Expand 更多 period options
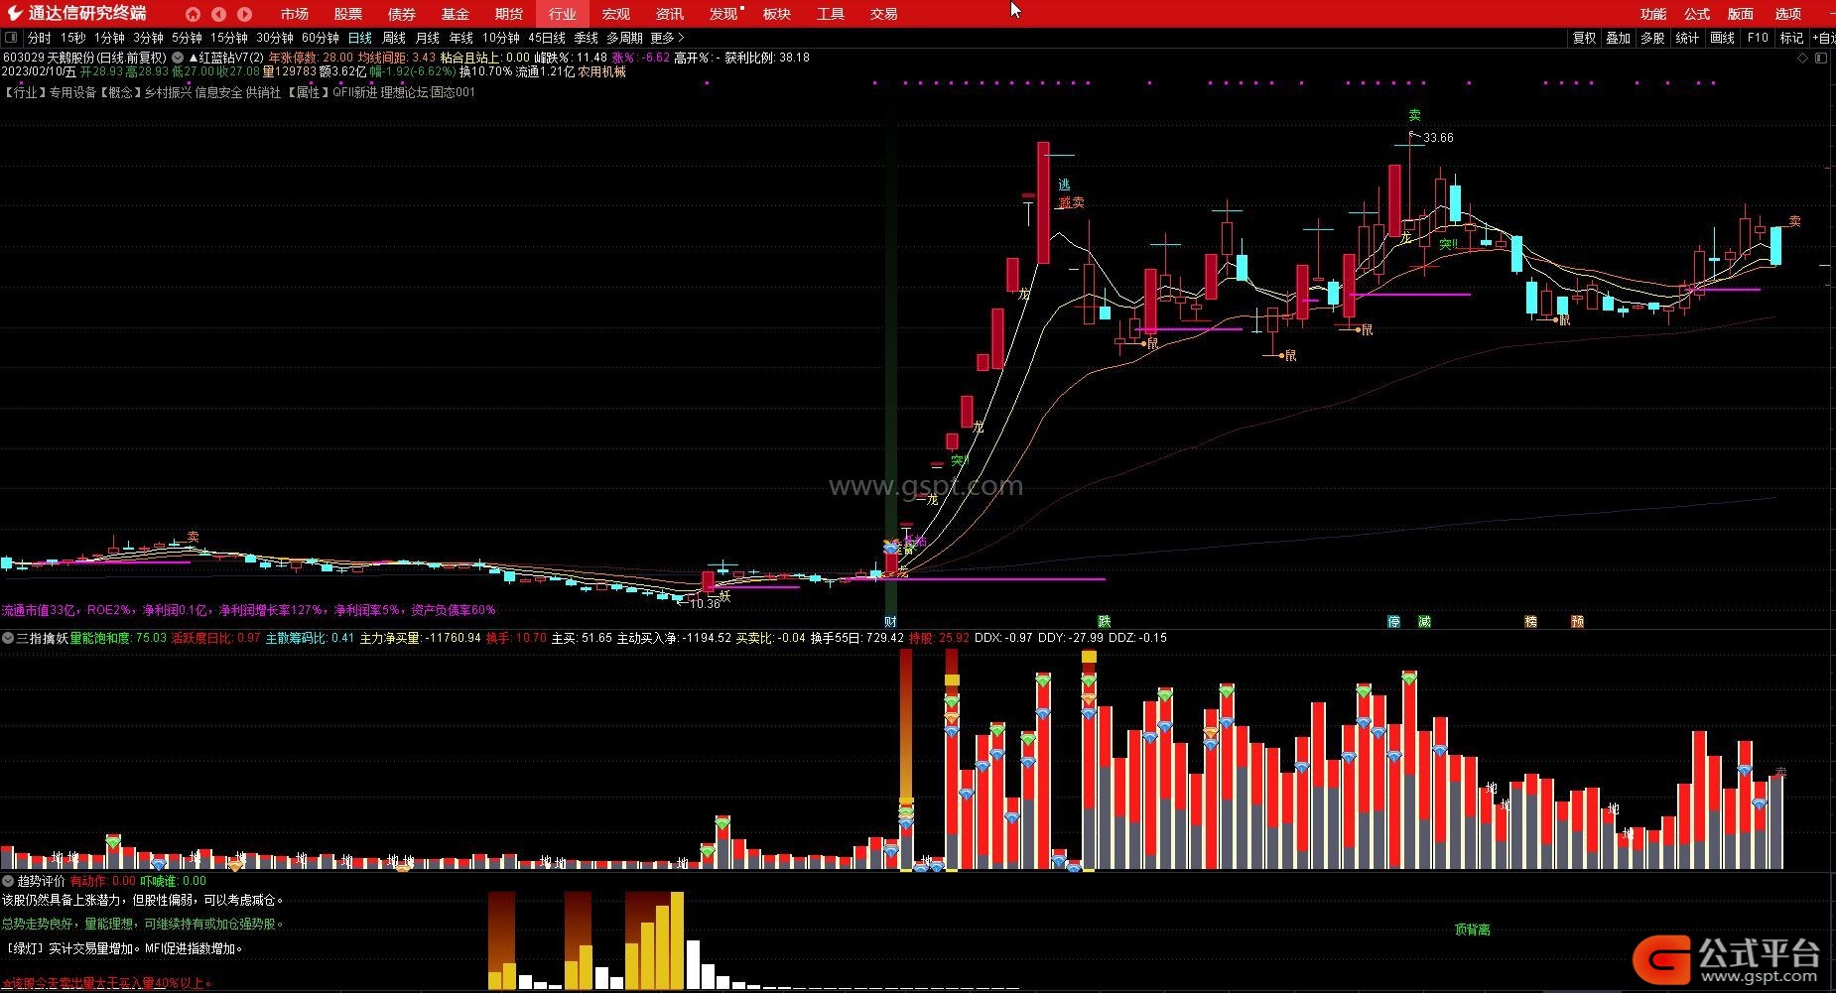 point(667,38)
